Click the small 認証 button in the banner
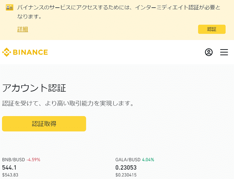This screenshot has height=179, width=234. [212, 29]
